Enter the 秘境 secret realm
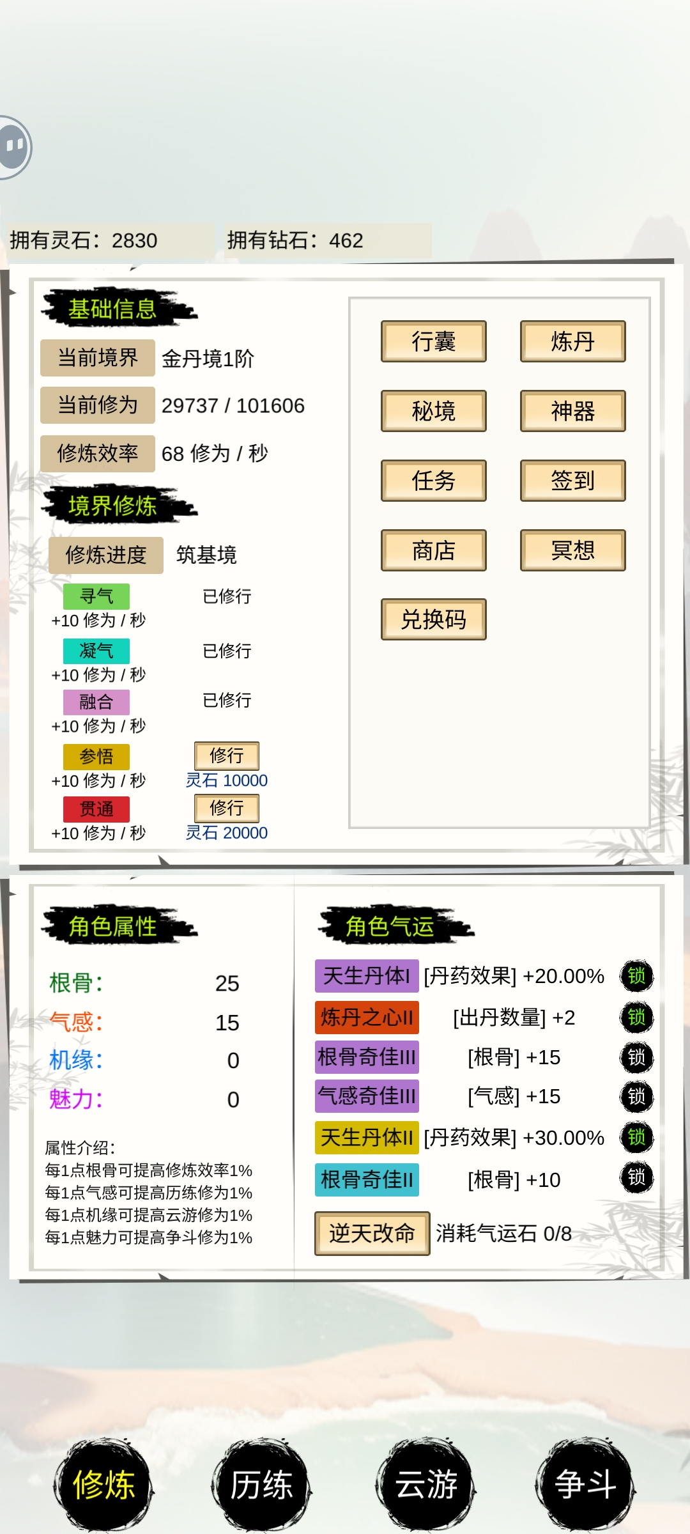This screenshot has width=690, height=1534. coord(434,411)
